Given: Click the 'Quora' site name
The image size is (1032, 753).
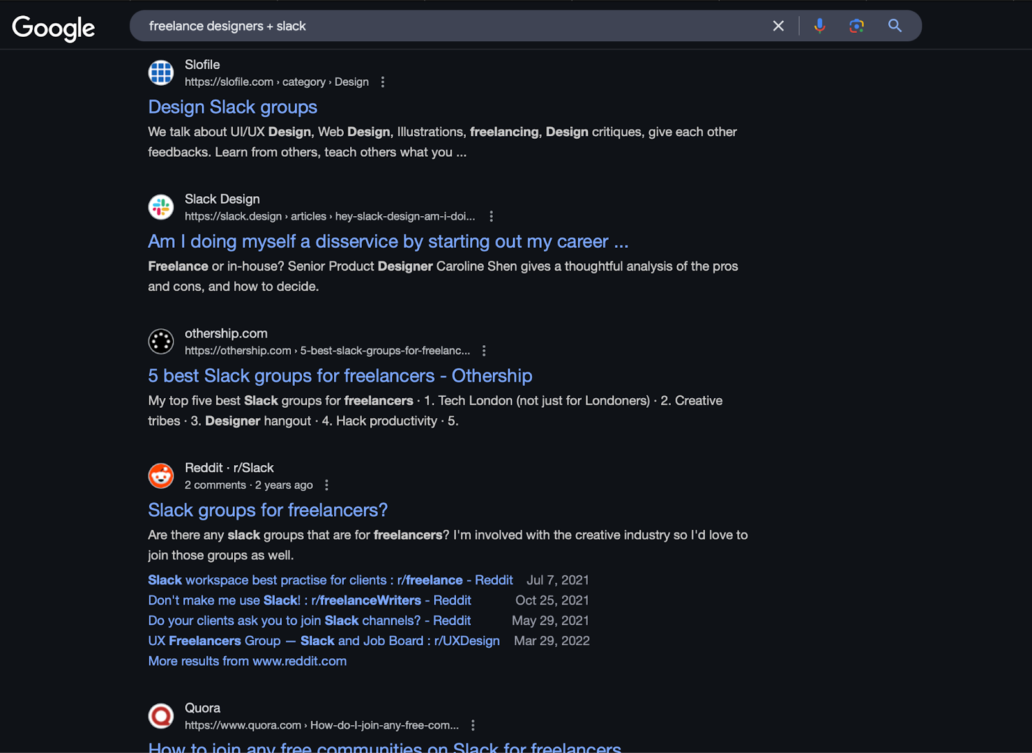Looking at the screenshot, I should click(x=203, y=708).
